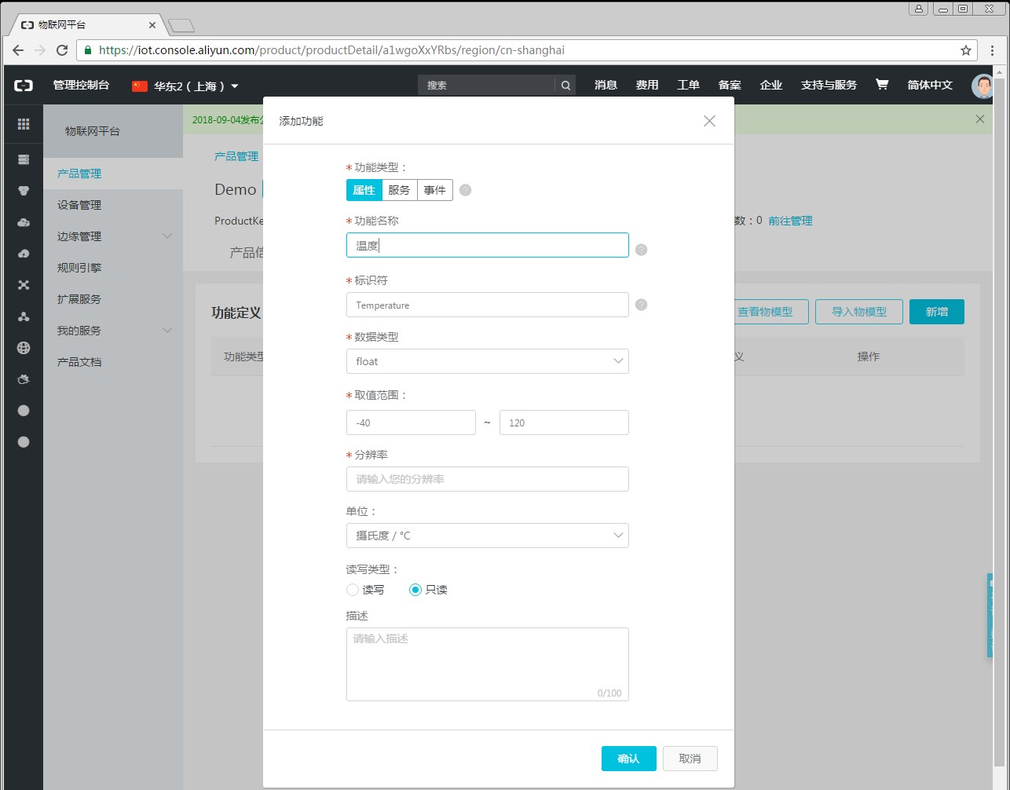Close the 物联网平台 browser tab

[x=152, y=26]
